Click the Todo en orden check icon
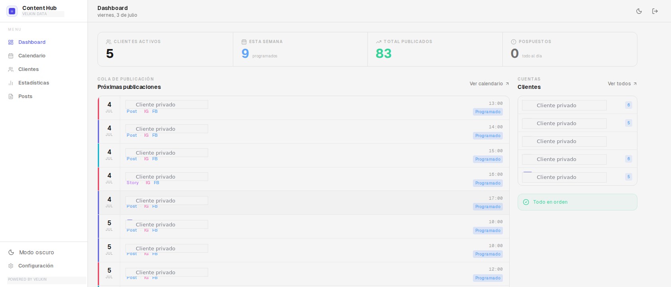 [x=526, y=202]
